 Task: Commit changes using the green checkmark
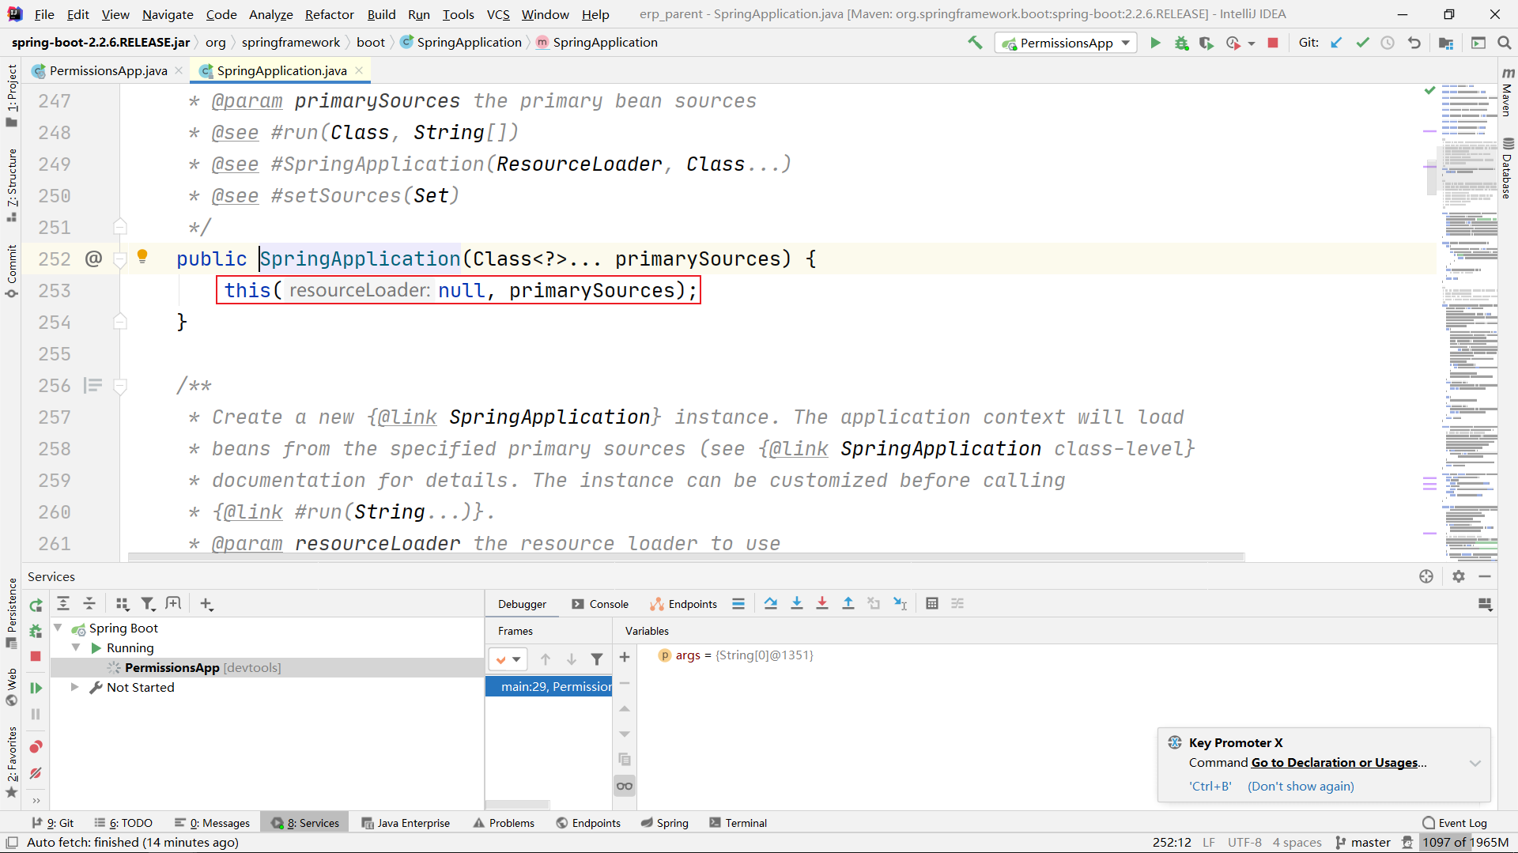(x=1362, y=43)
